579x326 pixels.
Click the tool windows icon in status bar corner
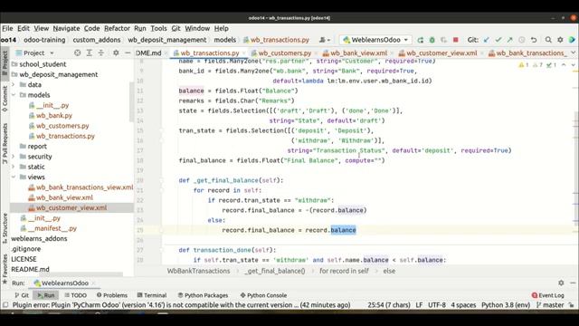[x=5, y=305]
